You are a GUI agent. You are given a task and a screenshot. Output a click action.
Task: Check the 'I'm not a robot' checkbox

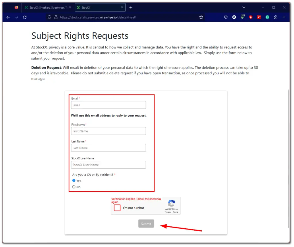(x=117, y=208)
